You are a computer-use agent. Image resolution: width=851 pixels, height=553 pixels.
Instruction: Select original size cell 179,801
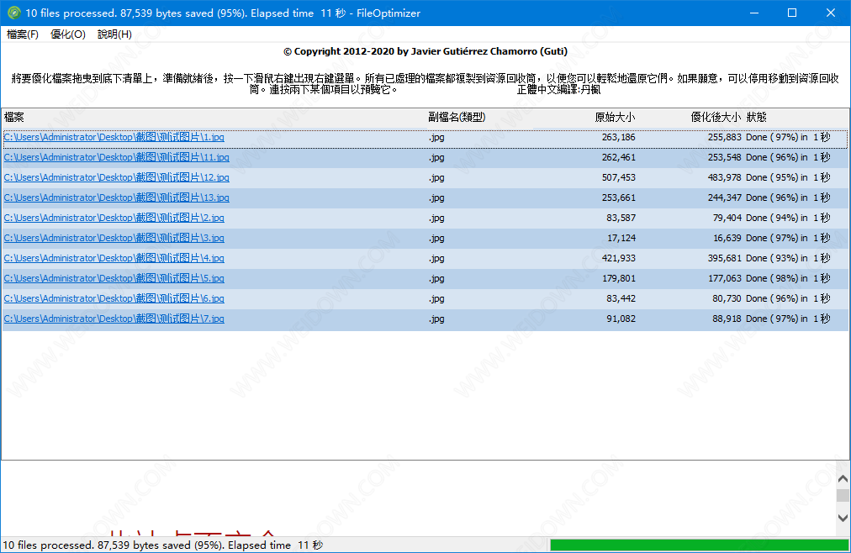point(618,278)
